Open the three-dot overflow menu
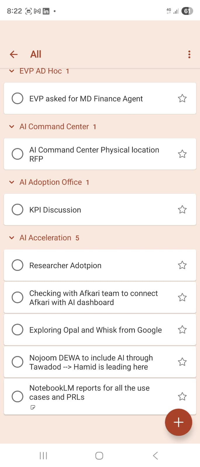 (189, 54)
